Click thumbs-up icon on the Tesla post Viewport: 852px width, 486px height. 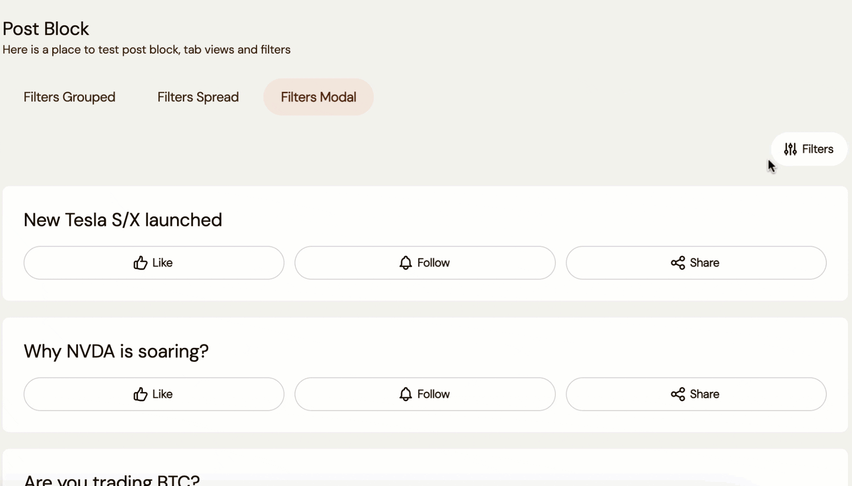pyautogui.click(x=140, y=263)
